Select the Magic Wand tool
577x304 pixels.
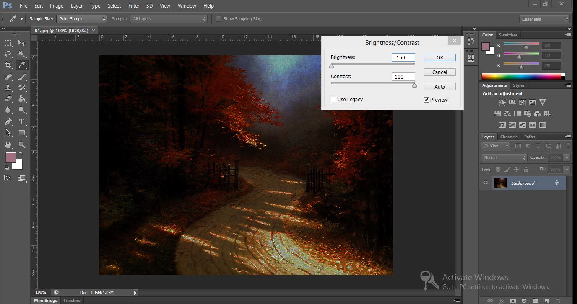[22, 54]
